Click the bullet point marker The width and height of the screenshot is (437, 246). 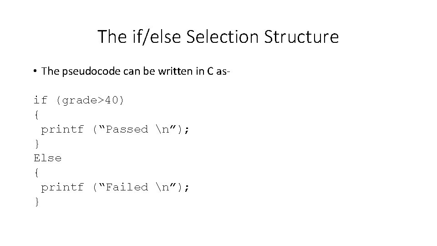coord(35,71)
